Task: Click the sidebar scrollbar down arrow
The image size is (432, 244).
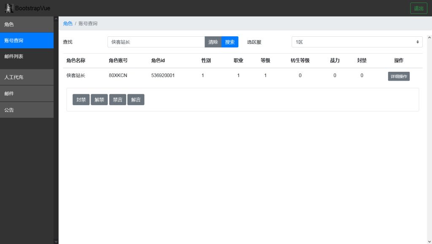Action: [56, 241]
